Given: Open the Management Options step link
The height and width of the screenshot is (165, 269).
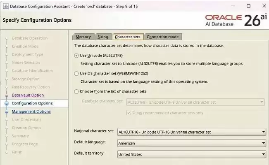Looking at the screenshot, I should pyautogui.click(x=31, y=112).
